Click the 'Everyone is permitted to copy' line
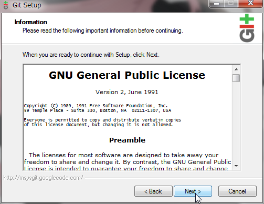The height and width of the screenshot is (204, 264). pyautogui.click(x=102, y=120)
